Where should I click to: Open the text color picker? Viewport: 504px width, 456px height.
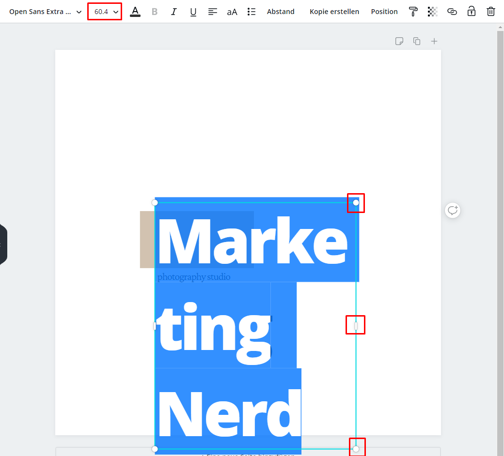pyautogui.click(x=135, y=12)
